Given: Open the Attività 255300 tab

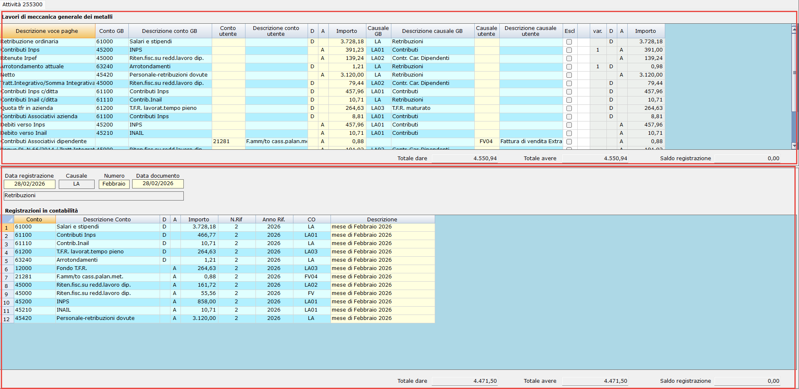Looking at the screenshot, I should 23,4.
